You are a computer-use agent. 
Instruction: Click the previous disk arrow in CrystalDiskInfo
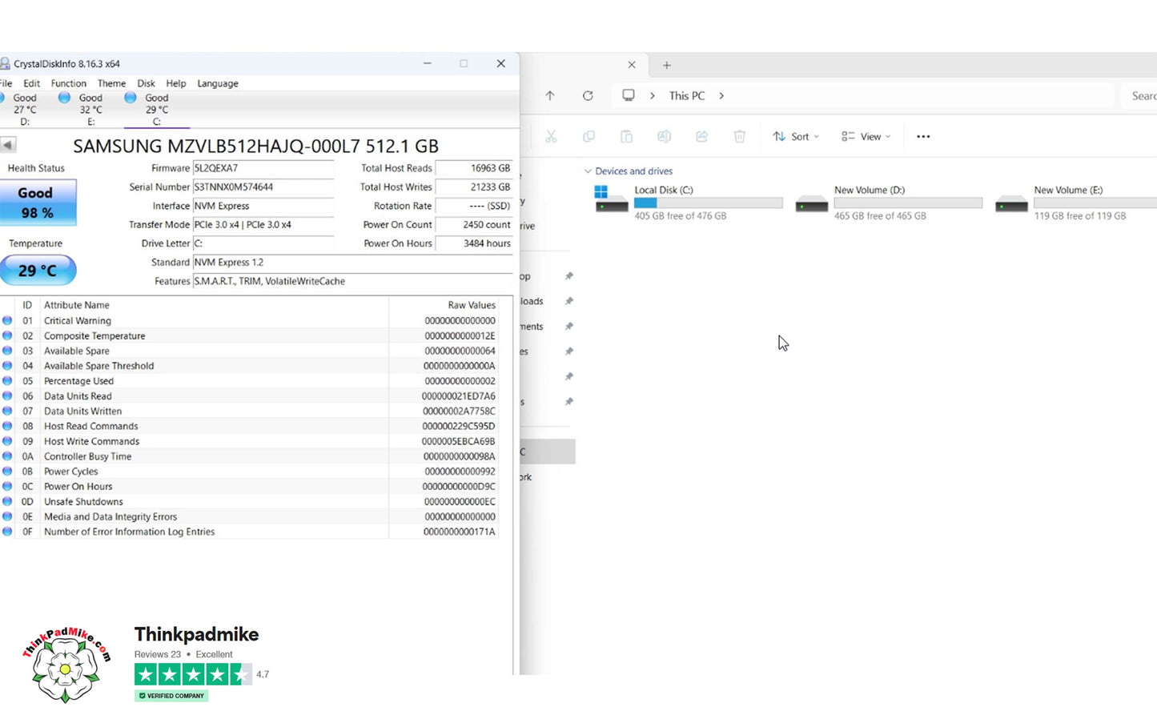tap(8, 145)
